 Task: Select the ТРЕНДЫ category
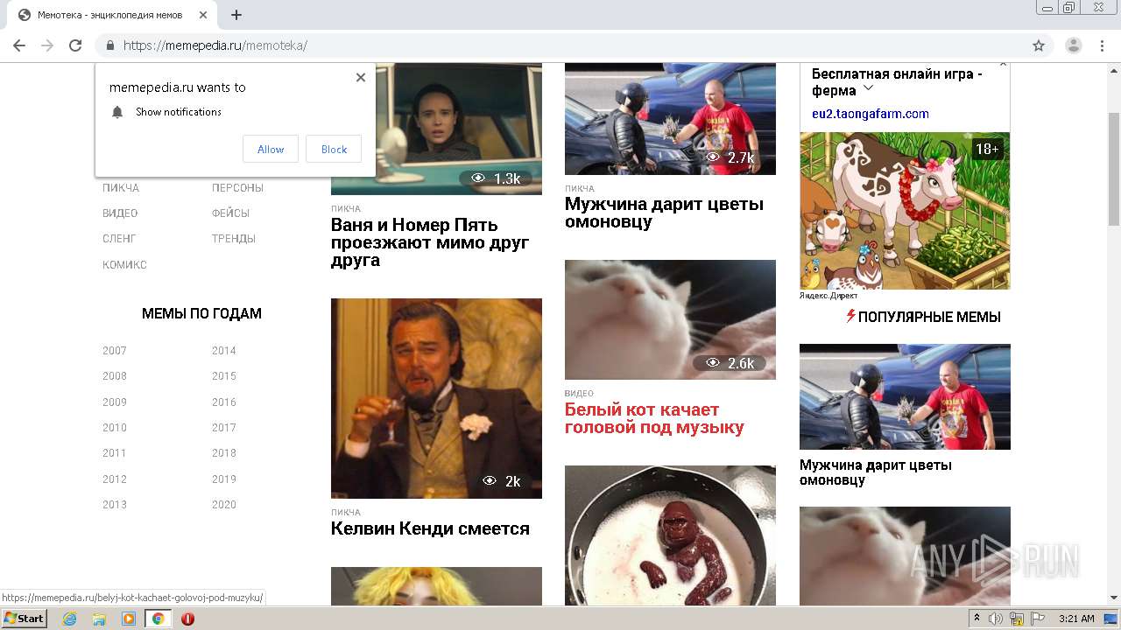tap(234, 239)
